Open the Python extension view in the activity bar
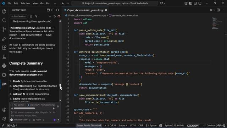227x128 pixels. pyautogui.click(x=4, y=66)
